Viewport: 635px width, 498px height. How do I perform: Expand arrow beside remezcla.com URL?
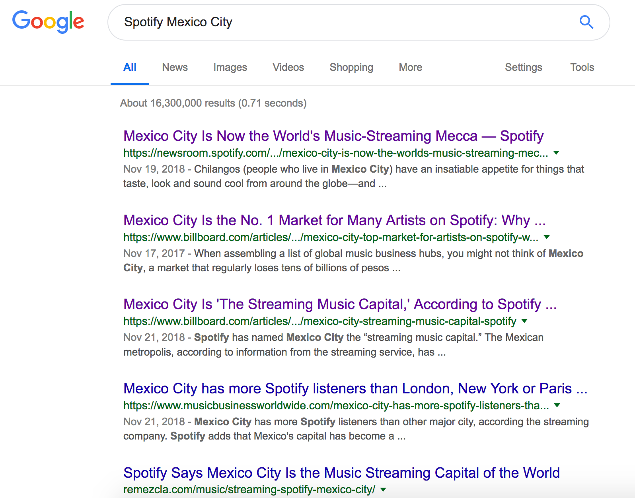(x=383, y=490)
